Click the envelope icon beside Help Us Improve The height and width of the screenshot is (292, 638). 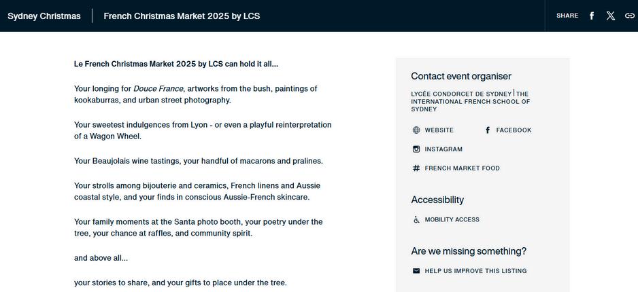[x=416, y=271]
